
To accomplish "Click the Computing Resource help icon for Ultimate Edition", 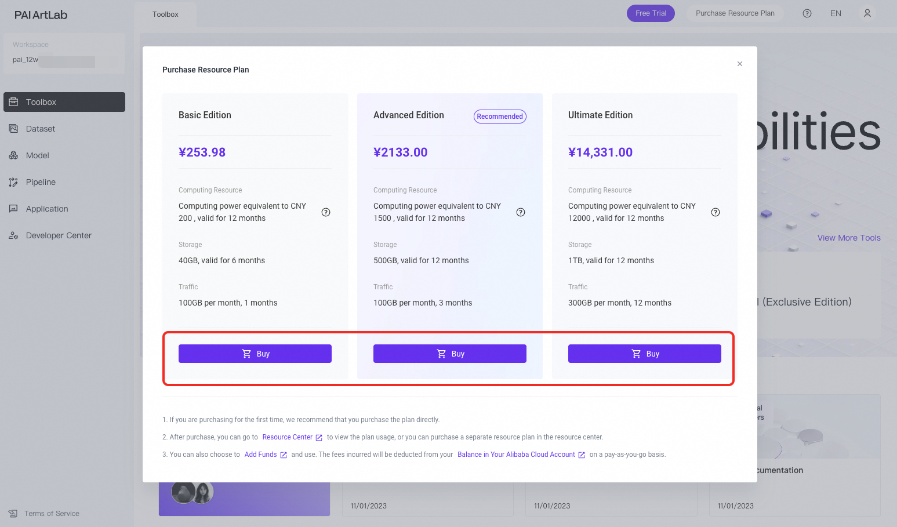I will pyautogui.click(x=715, y=212).
